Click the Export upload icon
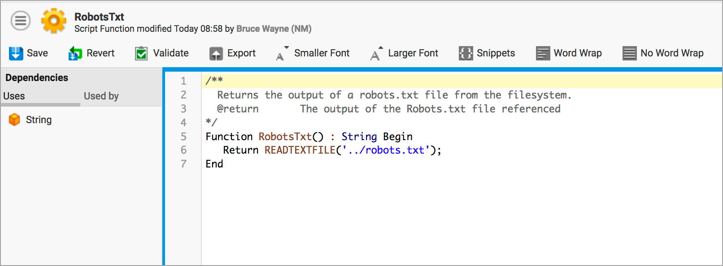723x266 pixels. point(216,53)
